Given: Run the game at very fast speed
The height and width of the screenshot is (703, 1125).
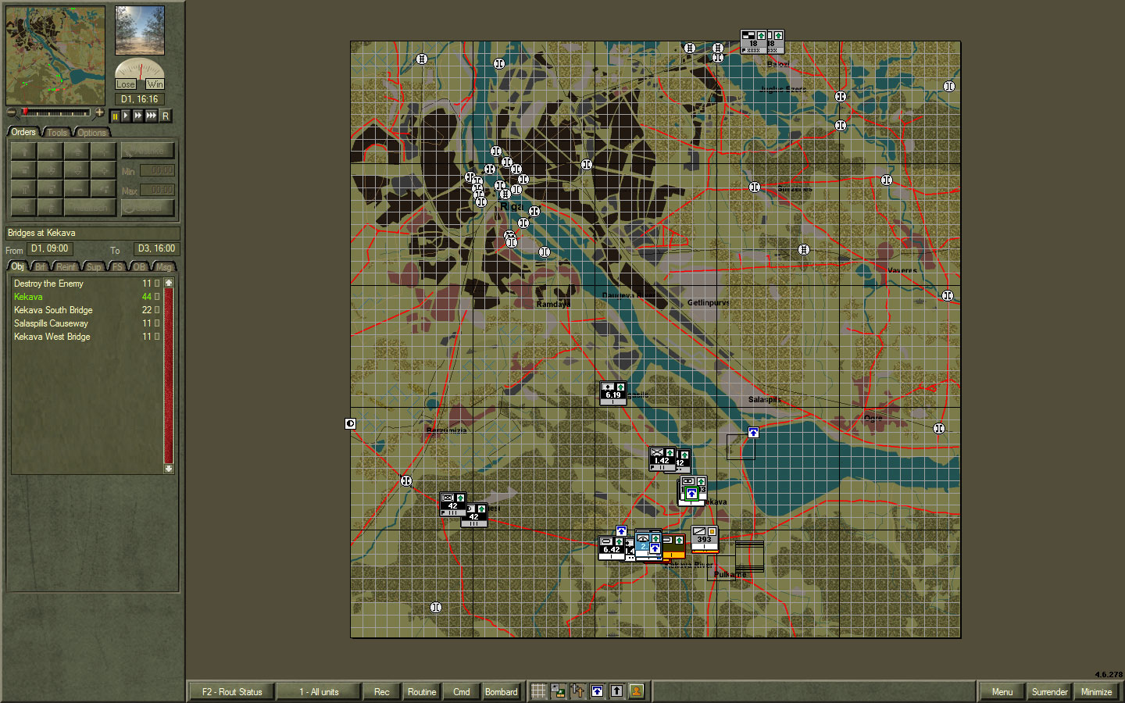Looking at the screenshot, I should [x=152, y=116].
